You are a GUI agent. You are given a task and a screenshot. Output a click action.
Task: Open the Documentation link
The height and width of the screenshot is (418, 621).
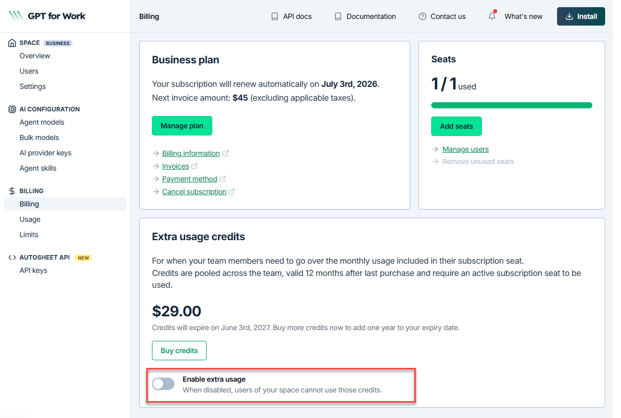[365, 16]
